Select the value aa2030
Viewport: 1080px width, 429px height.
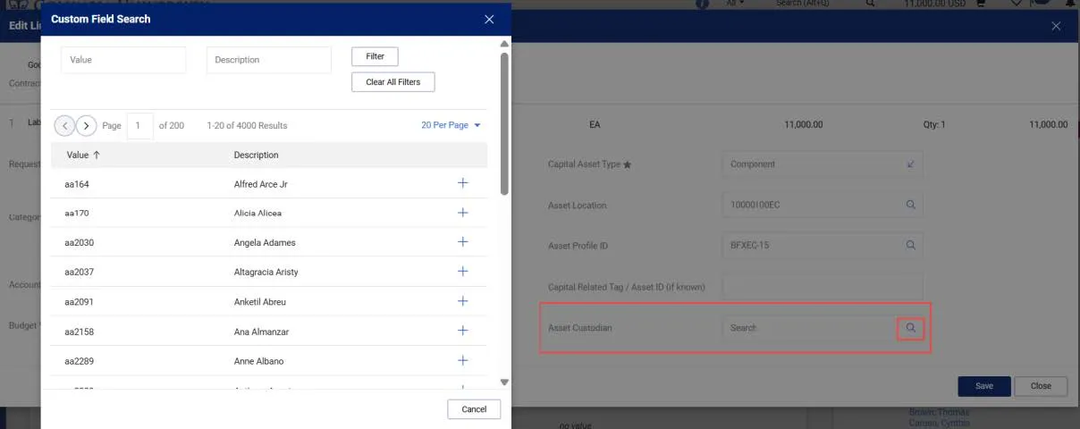point(80,243)
